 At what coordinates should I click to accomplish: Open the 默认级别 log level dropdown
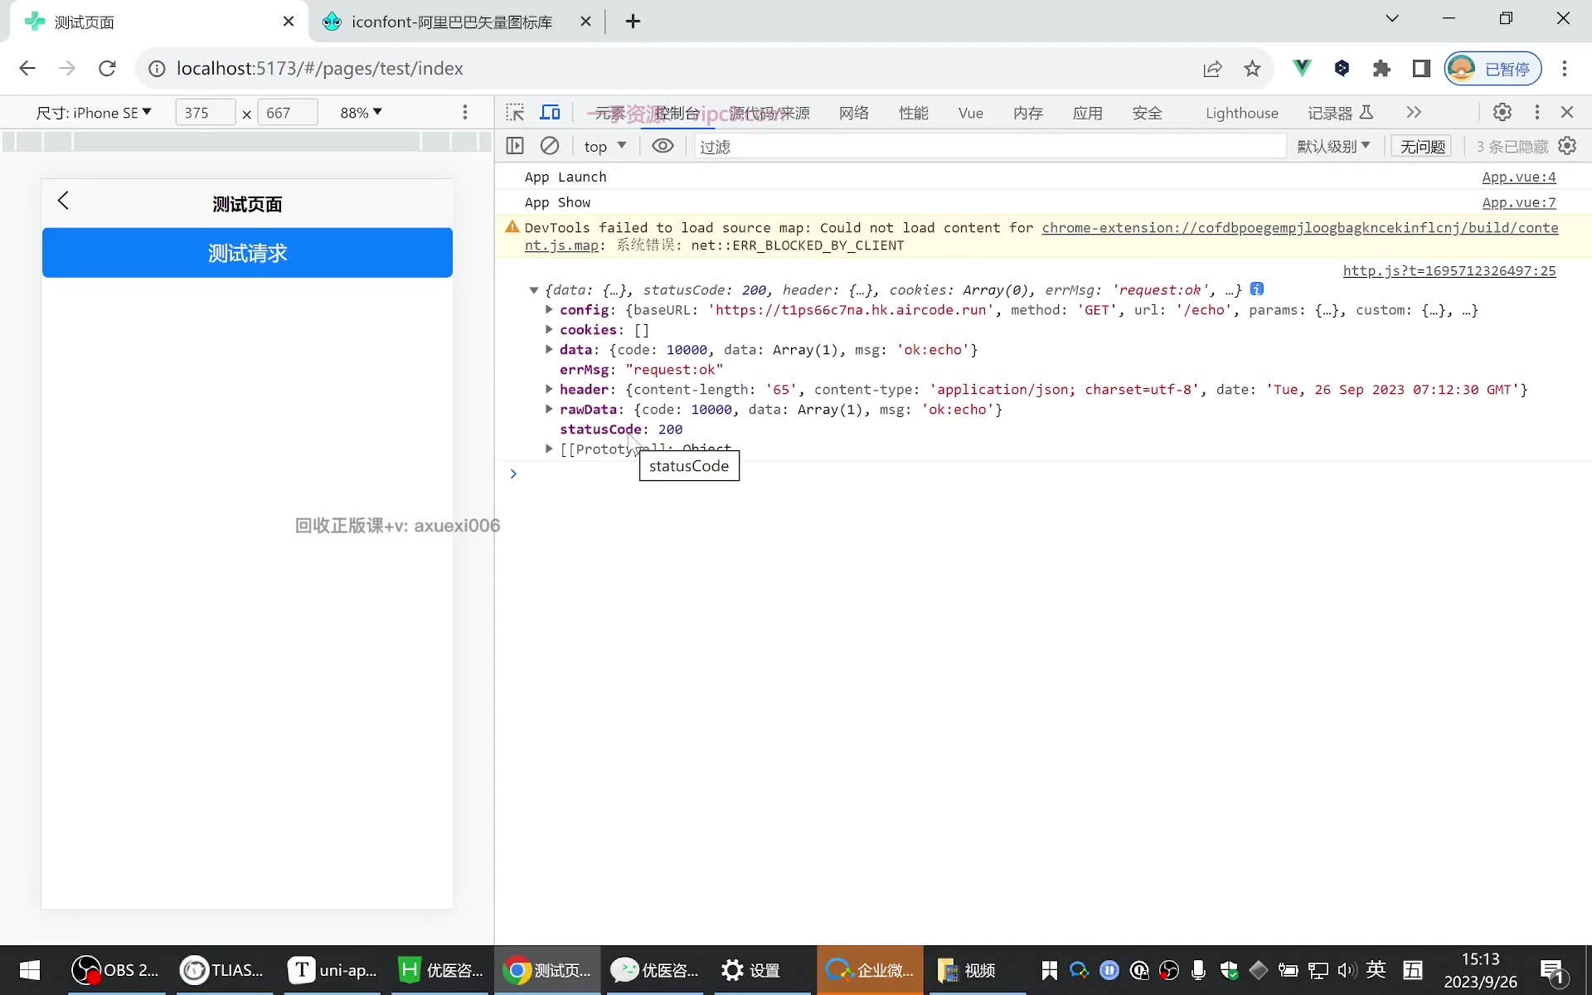[1333, 146]
